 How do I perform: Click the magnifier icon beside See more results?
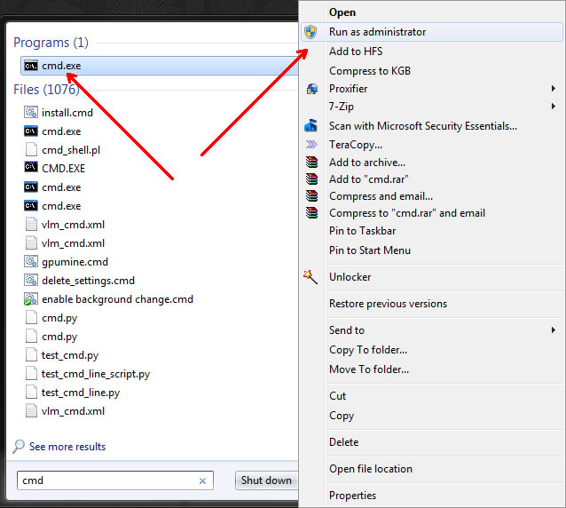click(x=19, y=446)
